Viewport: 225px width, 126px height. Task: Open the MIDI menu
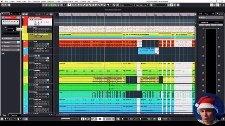click(30, 1)
